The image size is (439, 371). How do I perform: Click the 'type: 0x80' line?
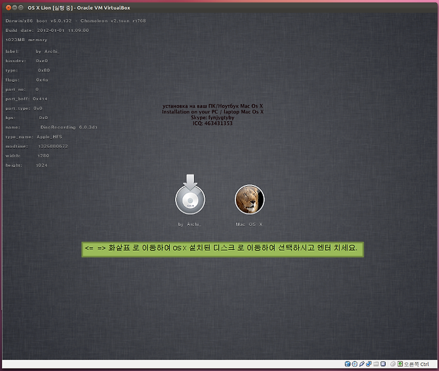(27, 70)
